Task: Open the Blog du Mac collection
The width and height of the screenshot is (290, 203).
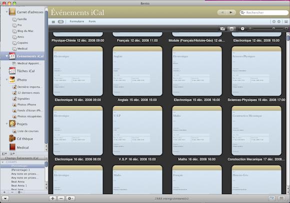Action: pos(23,31)
